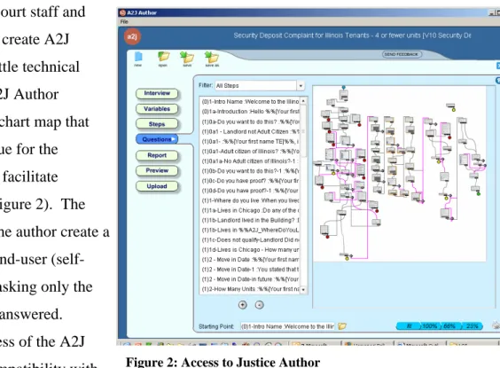Select '(1)1b-Lives in %%A2J_WhereDoYouL' row
This screenshot has height=368, width=500.
(250, 231)
